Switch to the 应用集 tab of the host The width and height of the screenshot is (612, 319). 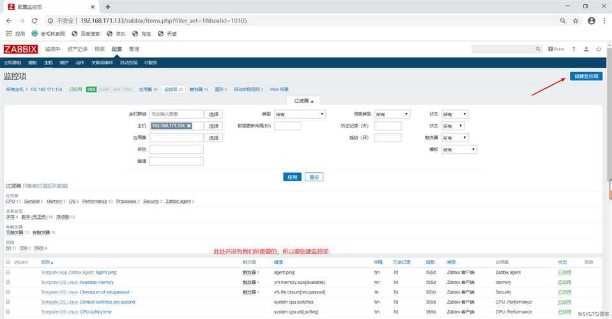[x=148, y=89]
